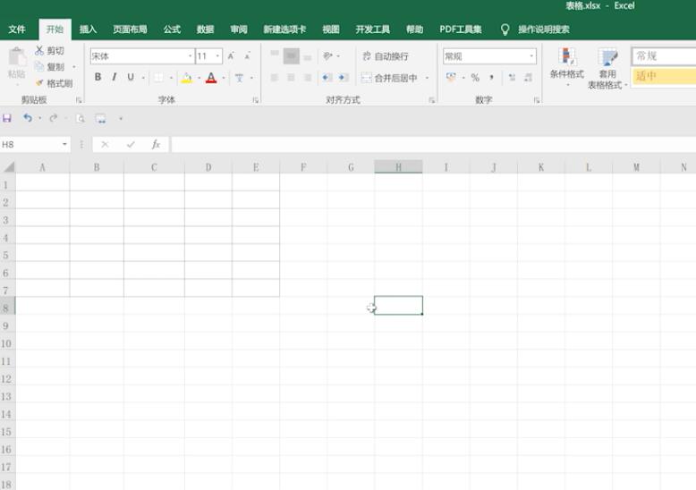Viewport: 696px width, 490px height.
Task: Click the Cut (剪切) scissors button
Action: click(49, 51)
